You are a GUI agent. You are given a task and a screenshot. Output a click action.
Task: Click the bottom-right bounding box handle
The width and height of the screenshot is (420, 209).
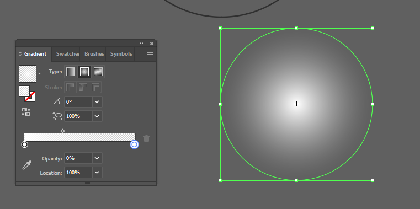(373, 180)
